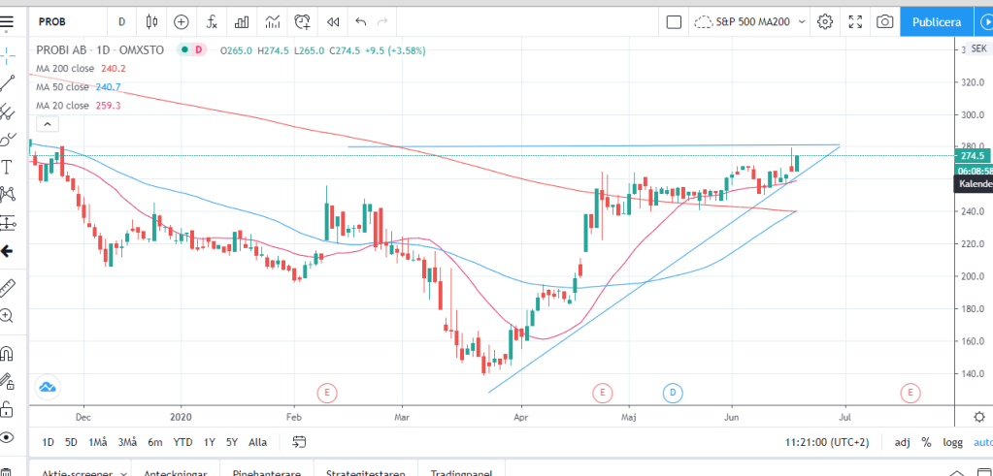Click the compare or add symbol icon

tap(182, 21)
